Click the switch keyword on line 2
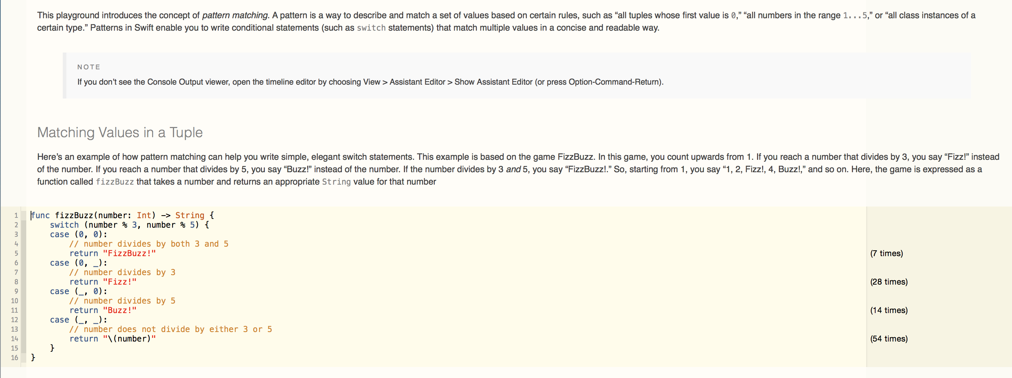 pyautogui.click(x=65, y=225)
